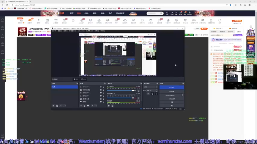Open source properties button above scenes panel
The image size is (257, 144).
(76, 79)
